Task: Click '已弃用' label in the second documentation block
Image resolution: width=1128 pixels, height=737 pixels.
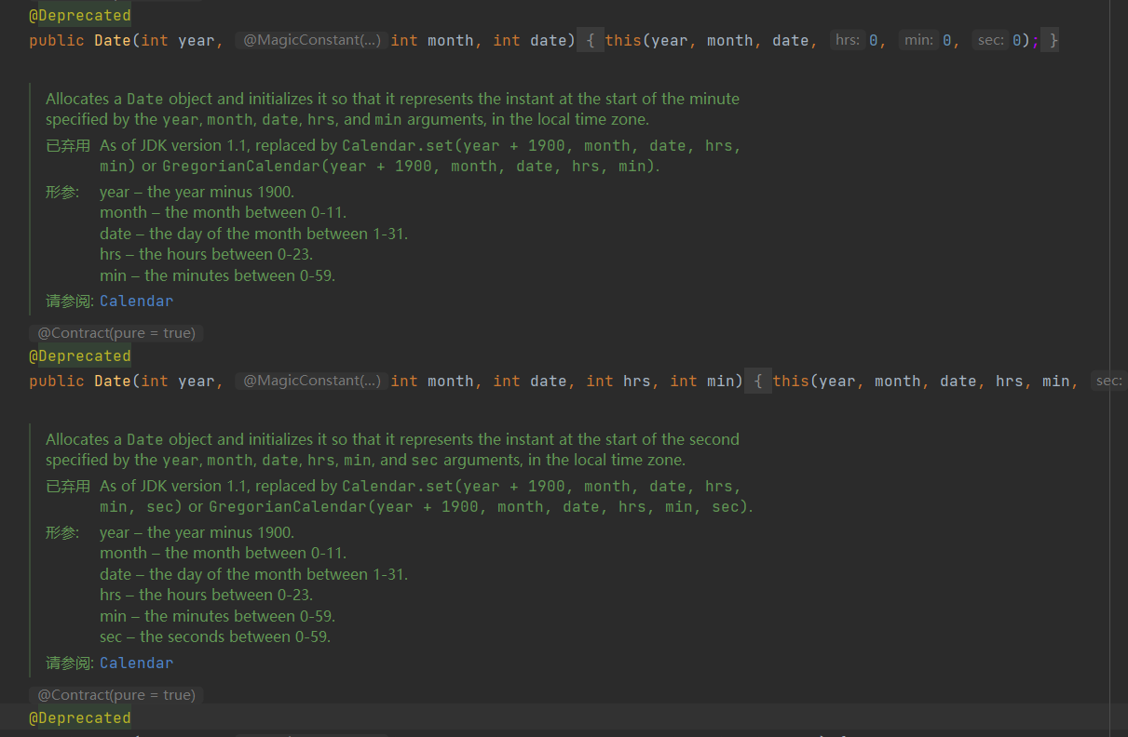Action: pyautogui.click(x=68, y=487)
